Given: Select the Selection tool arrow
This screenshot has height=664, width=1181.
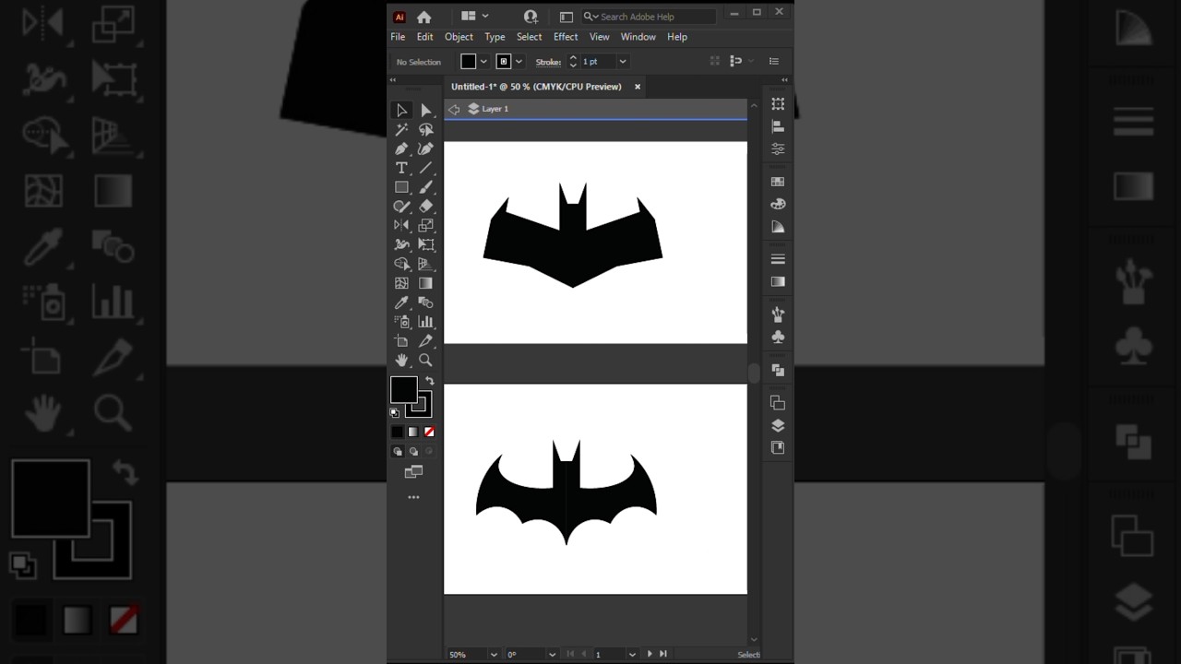Looking at the screenshot, I should 401,111.
